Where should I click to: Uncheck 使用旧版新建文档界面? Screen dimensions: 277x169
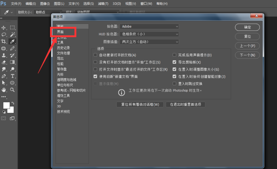click(95, 77)
